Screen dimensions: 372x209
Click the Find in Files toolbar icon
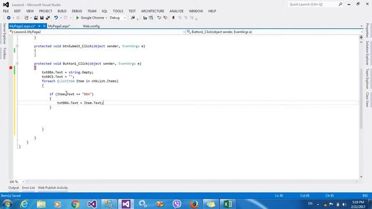pyautogui.click(x=133, y=18)
